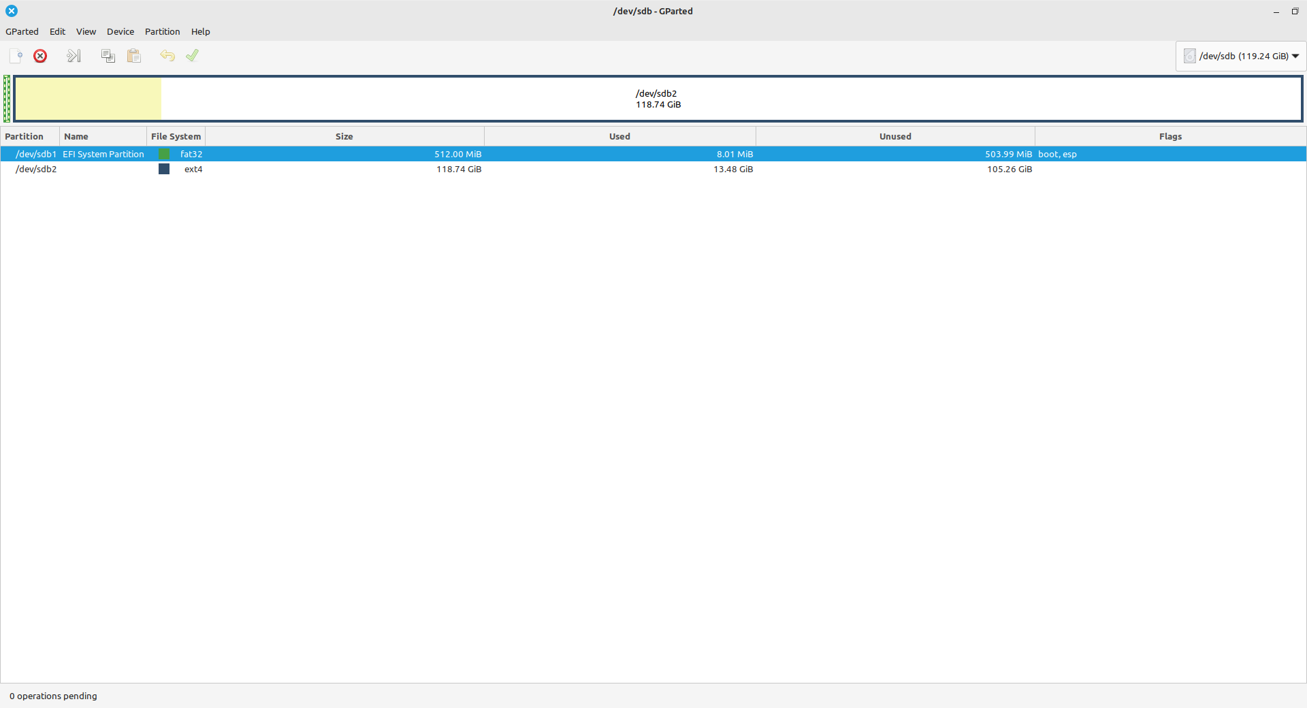The image size is (1307, 708).
Task: Click the Copy partition toolbar icon
Action: (108, 56)
